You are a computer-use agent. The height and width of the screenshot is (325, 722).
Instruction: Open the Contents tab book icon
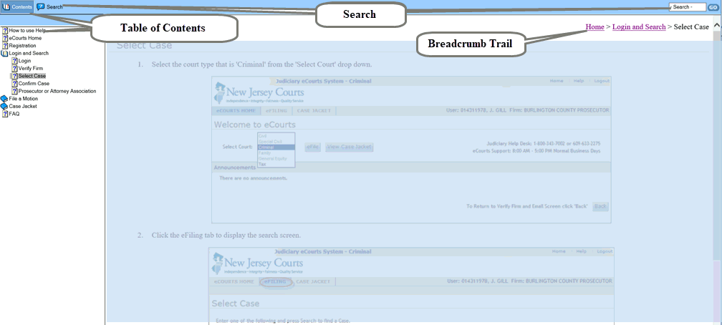click(x=6, y=7)
